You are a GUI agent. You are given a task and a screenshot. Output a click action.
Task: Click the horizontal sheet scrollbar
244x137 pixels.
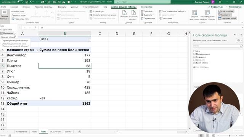pyautogui.click(x=148, y=132)
